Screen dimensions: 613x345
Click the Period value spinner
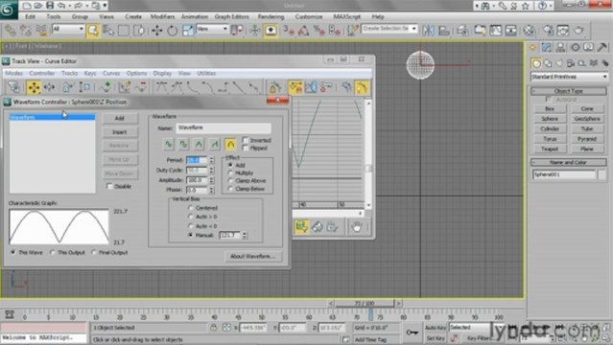(x=211, y=160)
